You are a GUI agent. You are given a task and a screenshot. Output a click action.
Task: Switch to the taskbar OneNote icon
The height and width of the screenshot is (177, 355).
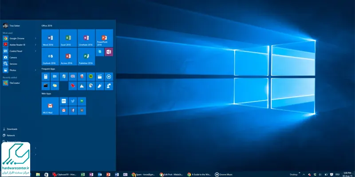[x=91, y=174]
